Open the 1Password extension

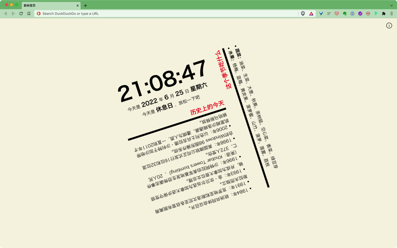click(352, 14)
